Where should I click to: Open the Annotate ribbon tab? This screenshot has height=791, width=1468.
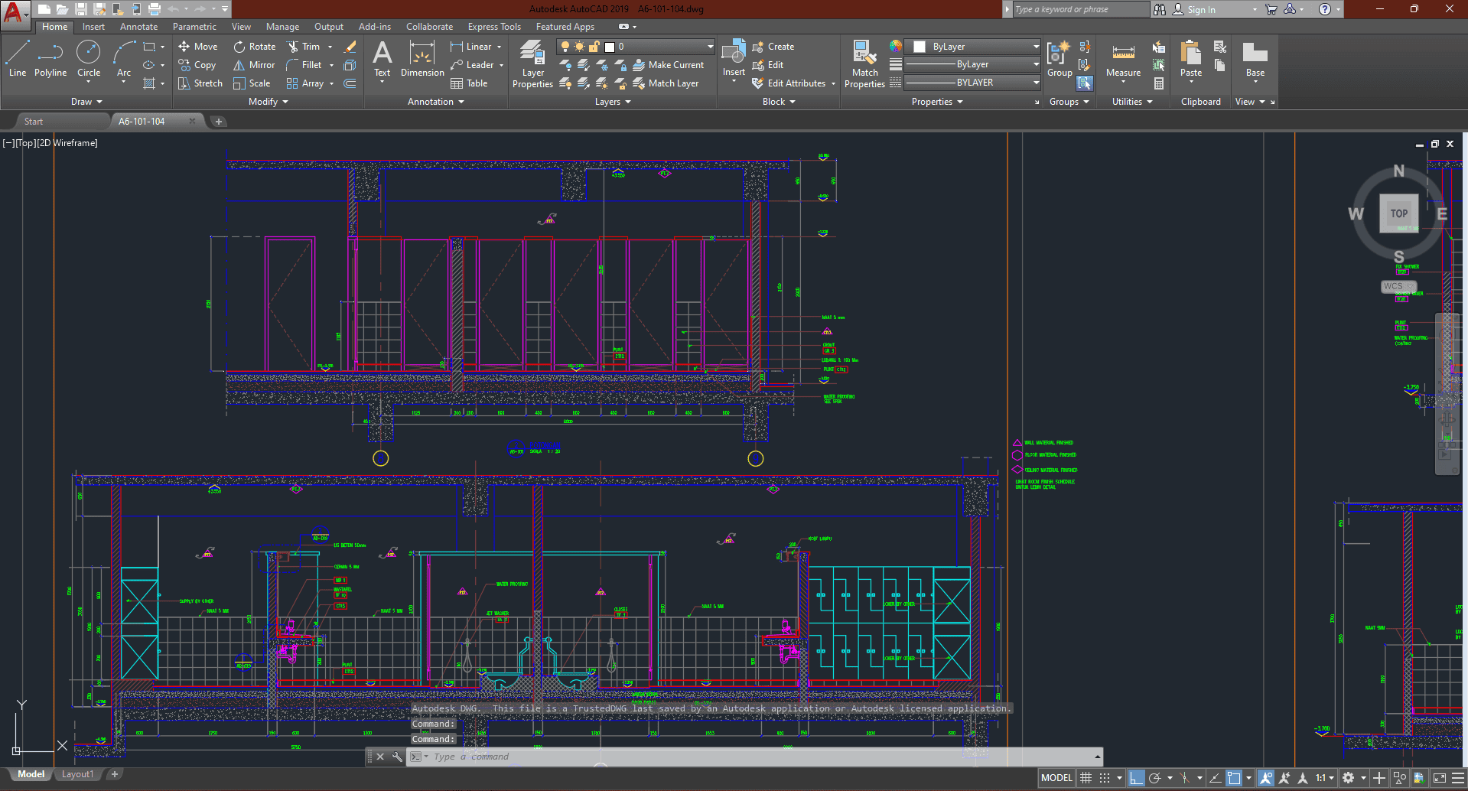pyautogui.click(x=138, y=27)
